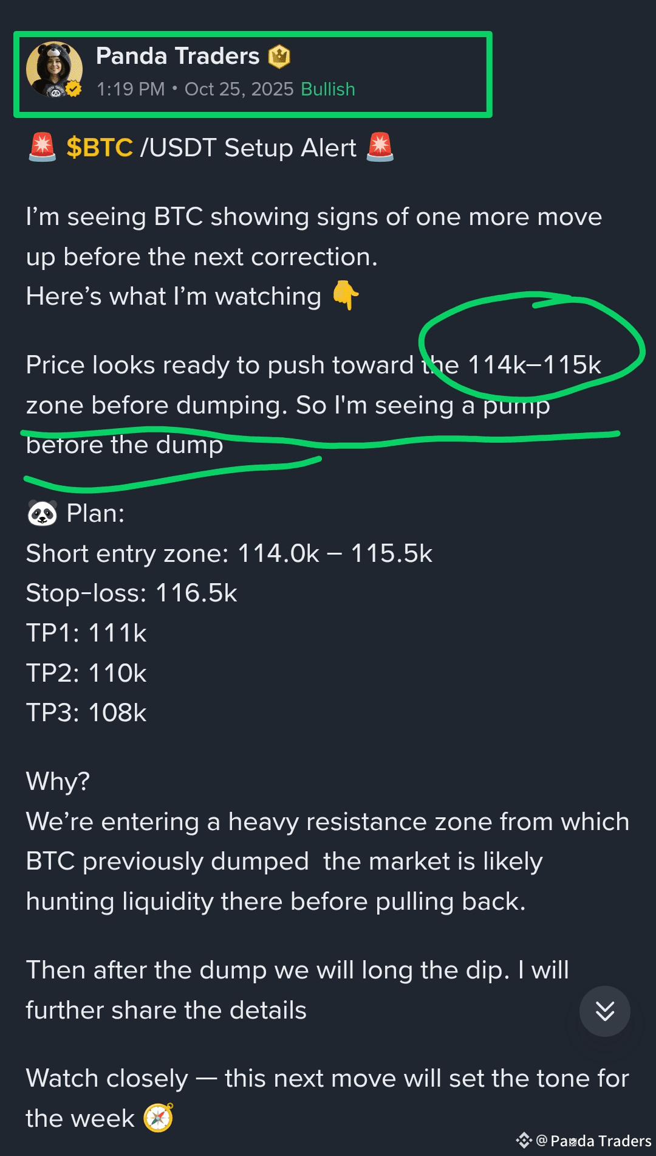The height and width of the screenshot is (1156, 656).
Task: Tap the Stop-loss 116.5k line
Action: (131, 593)
